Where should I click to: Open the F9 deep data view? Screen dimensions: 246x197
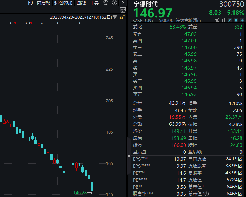30,3
